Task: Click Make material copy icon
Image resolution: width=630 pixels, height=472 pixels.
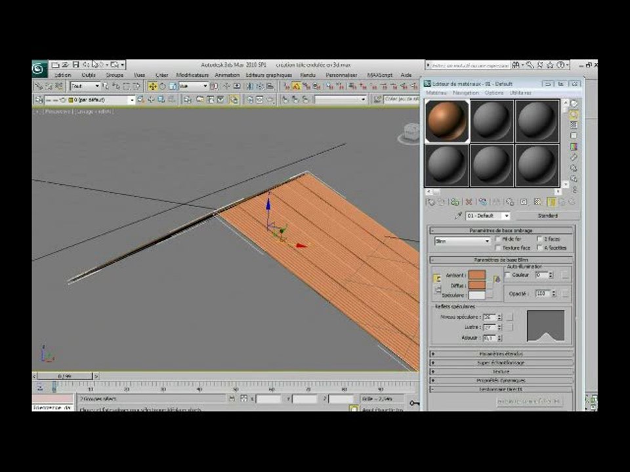Action: pyautogui.click(x=482, y=203)
